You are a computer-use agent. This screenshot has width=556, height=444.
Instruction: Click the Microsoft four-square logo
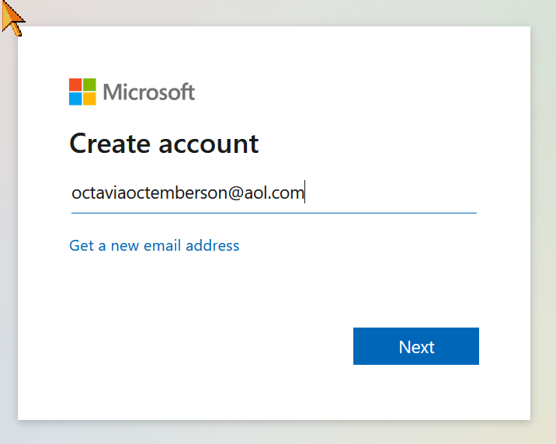[x=82, y=92]
